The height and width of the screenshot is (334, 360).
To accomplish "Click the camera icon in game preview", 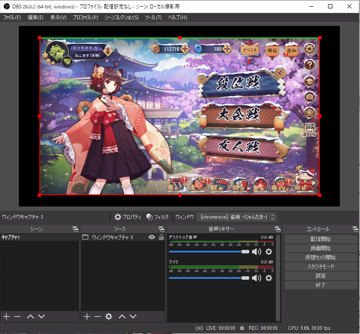I will pyautogui.click(x=309, y=97).
